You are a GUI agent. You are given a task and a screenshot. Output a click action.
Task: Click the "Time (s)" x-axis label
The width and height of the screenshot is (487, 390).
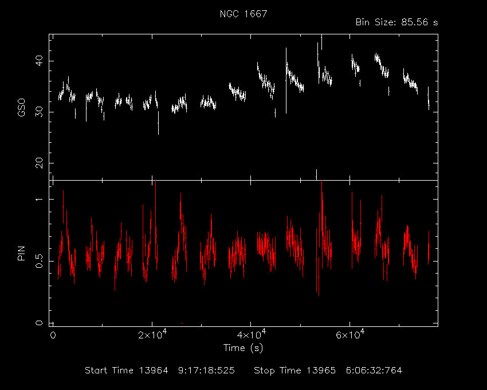point(243,348)
